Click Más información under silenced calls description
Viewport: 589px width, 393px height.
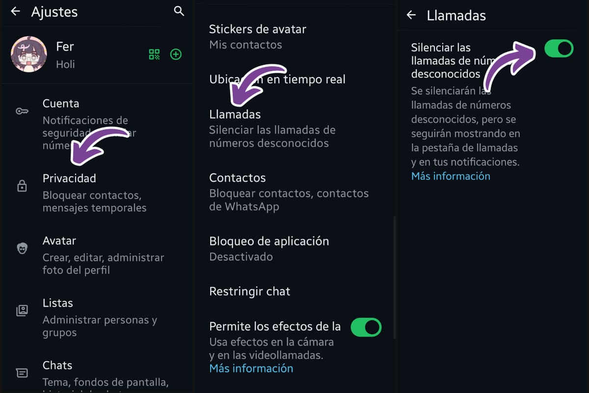450,176
